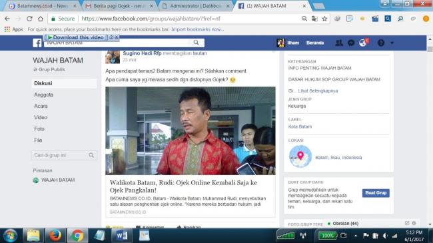Screen dimensions: 433x243
Task: Click Import bookmarks now link
Action: coord(197,29)
